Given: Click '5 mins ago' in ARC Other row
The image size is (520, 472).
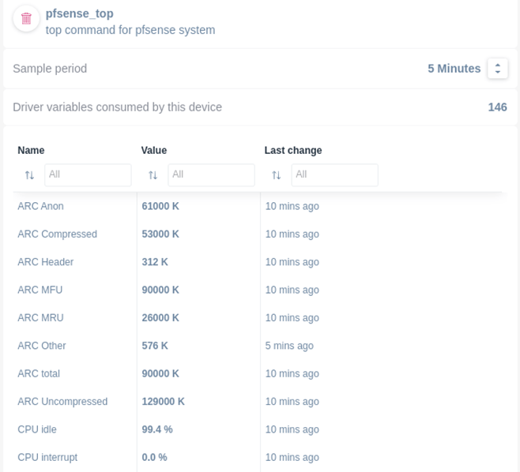Looking at the screenshot, I should (x=289, y=346).
